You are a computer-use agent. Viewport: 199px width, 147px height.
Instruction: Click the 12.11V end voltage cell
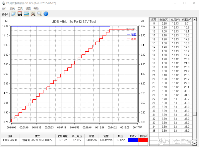77,140
